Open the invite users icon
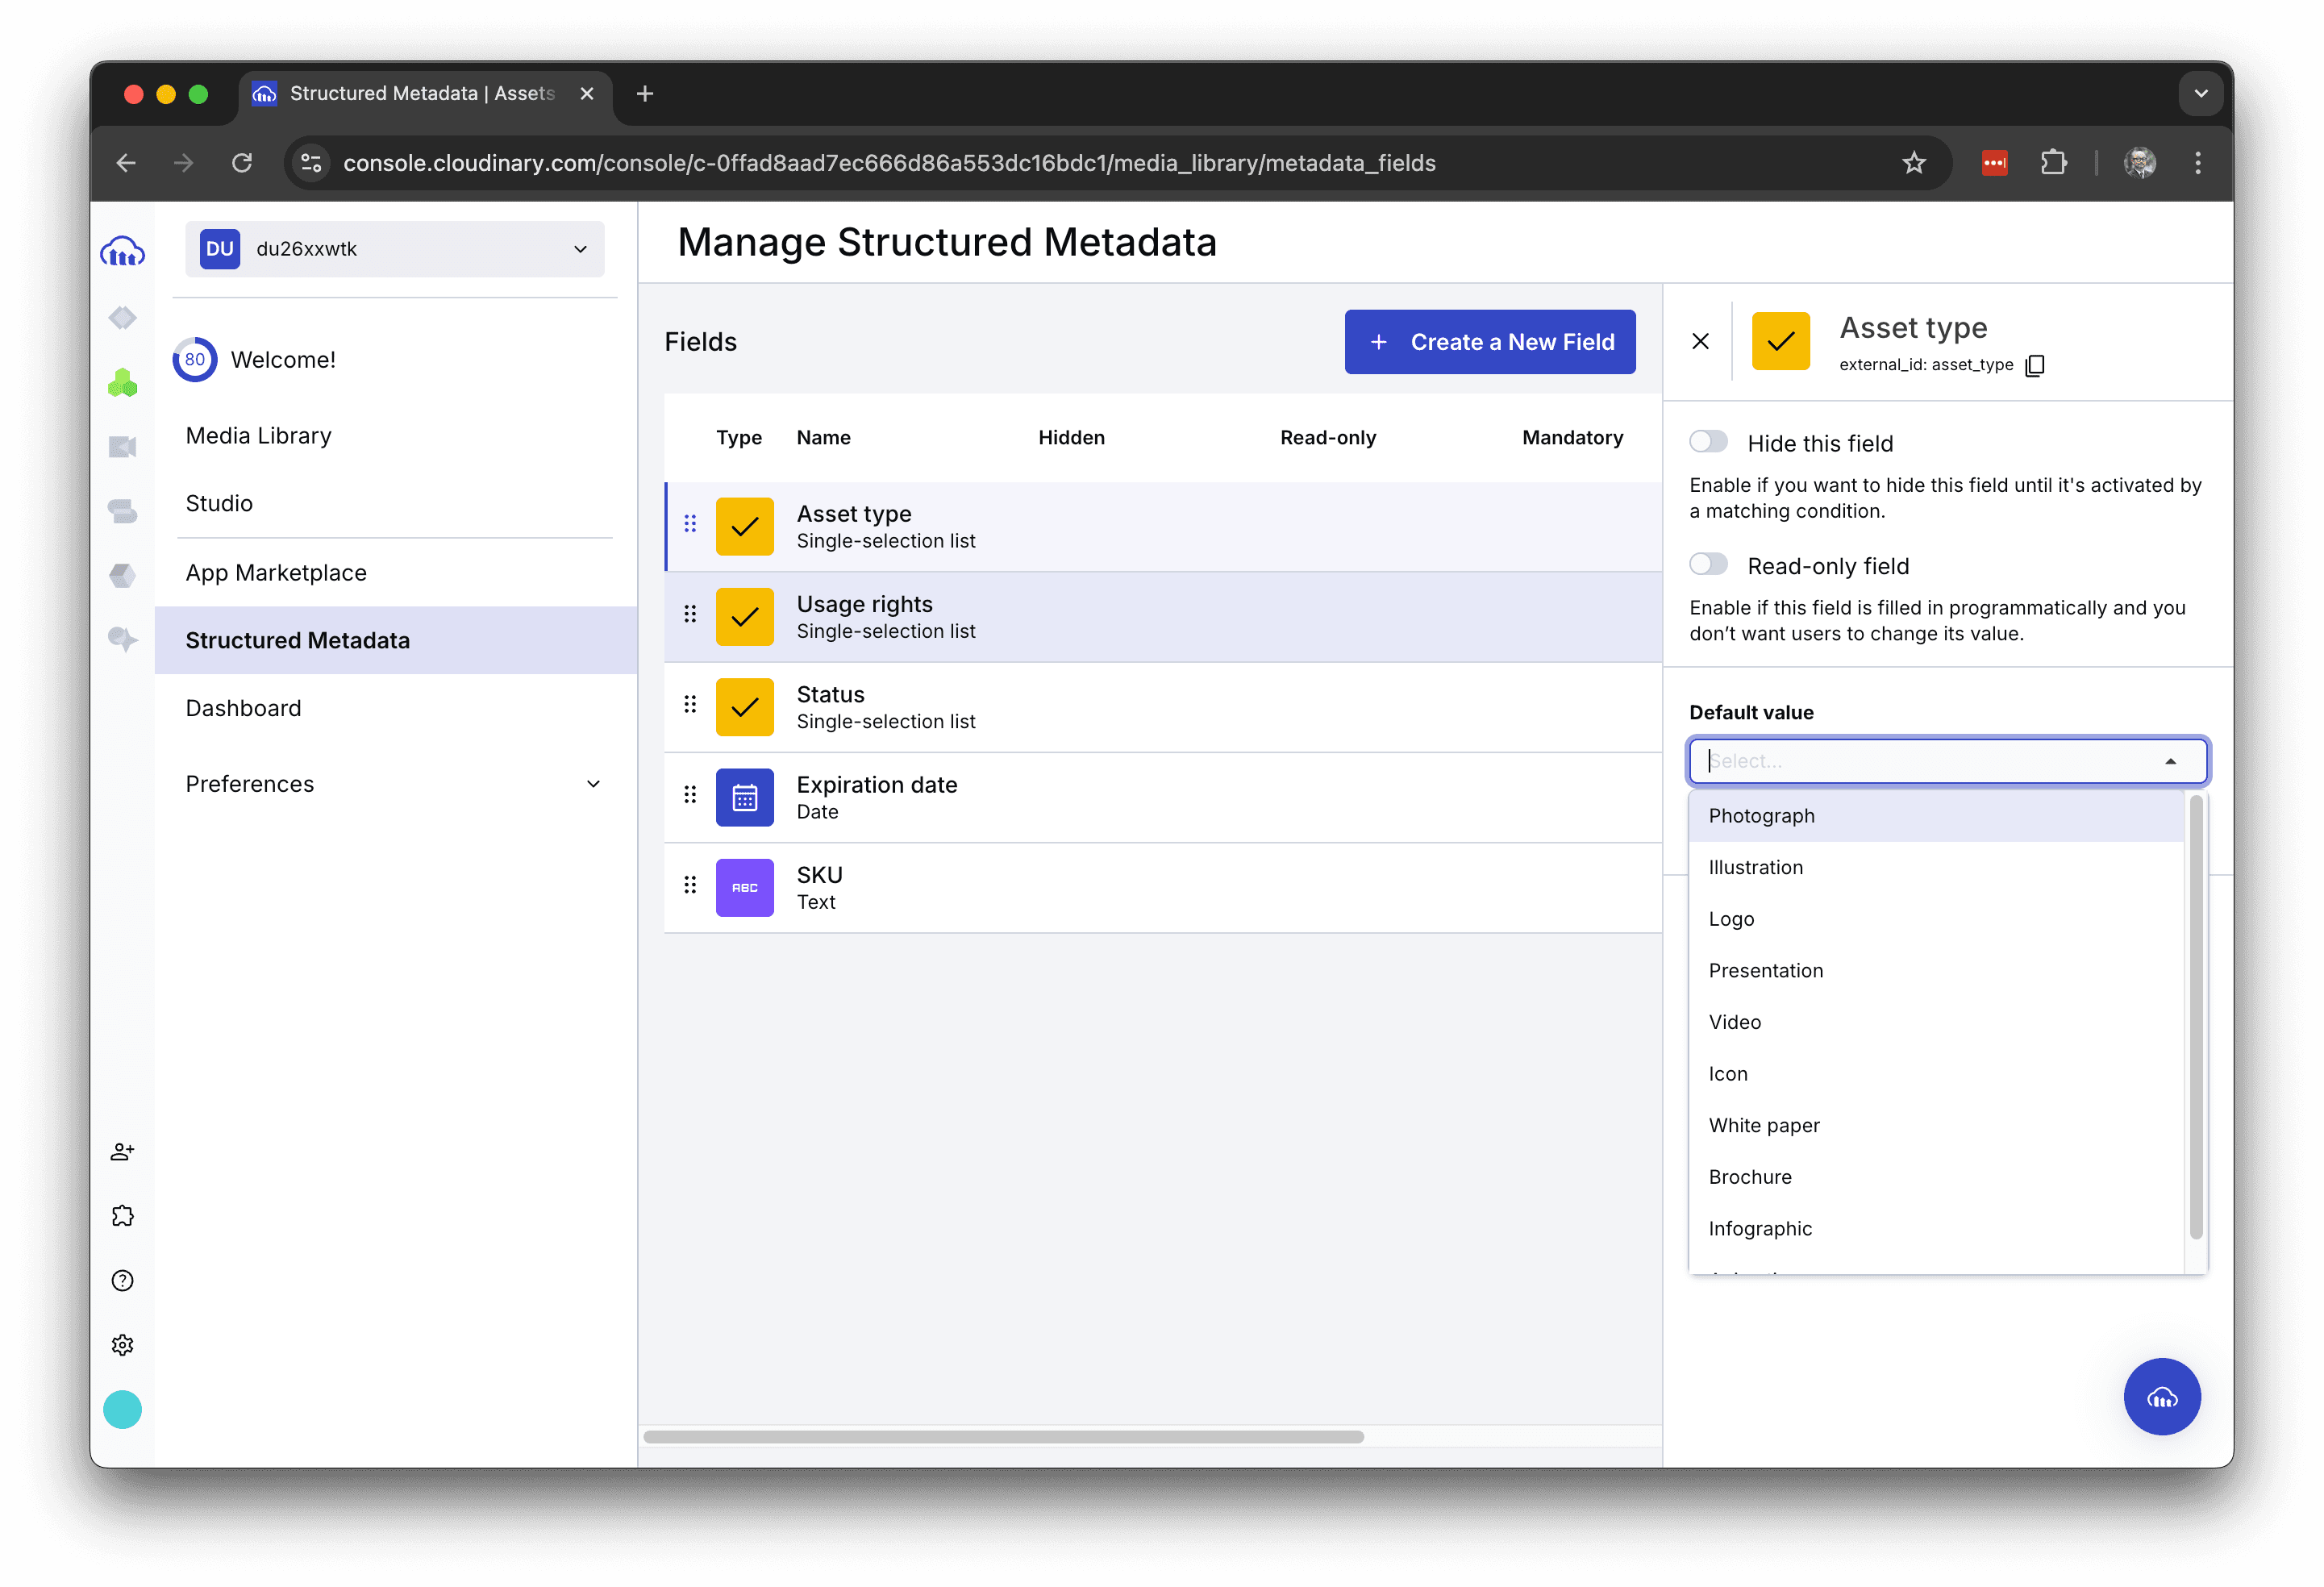Image resolution: width=2324 pixels, height=1587 pixels. coord(122,1152)
